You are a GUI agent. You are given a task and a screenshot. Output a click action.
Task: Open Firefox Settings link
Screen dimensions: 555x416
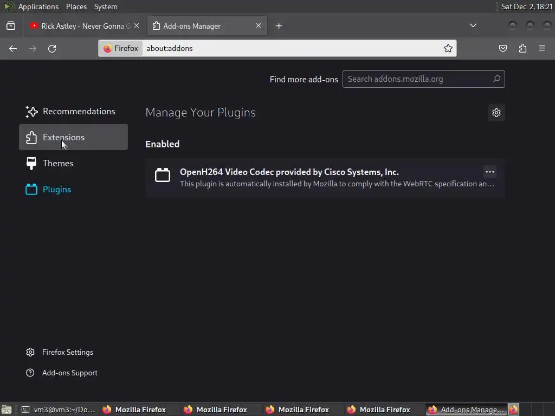tap(60, 352)
